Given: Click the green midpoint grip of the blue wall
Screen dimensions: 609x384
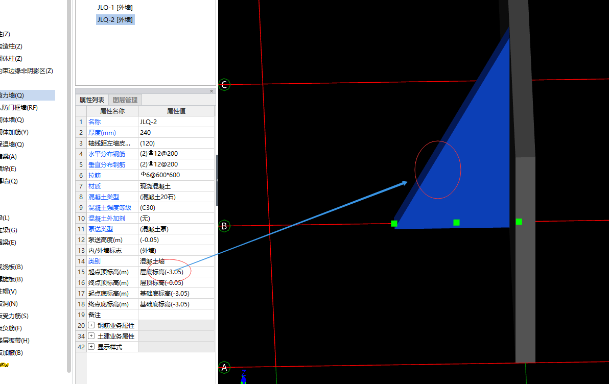Looking at the screenshot, I should pos(456,223).
